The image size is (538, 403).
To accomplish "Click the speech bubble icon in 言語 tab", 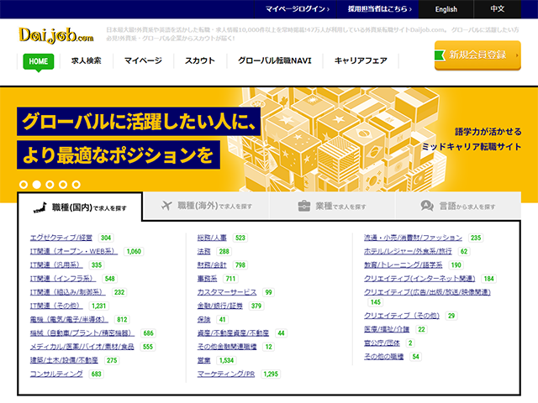I will click(x=427, y=206).
